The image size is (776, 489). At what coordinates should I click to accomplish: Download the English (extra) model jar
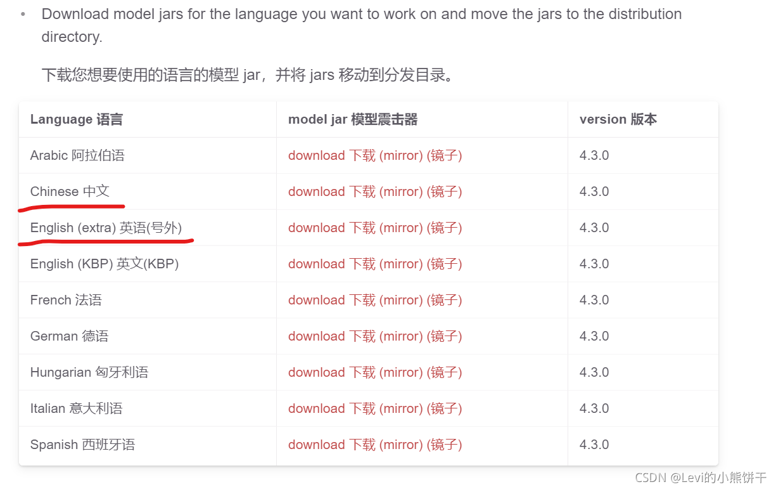[x=332, y=228]
